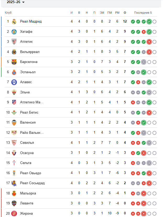Click the Real Madrid club crest

pyautogui.click(x=14, y=22)
